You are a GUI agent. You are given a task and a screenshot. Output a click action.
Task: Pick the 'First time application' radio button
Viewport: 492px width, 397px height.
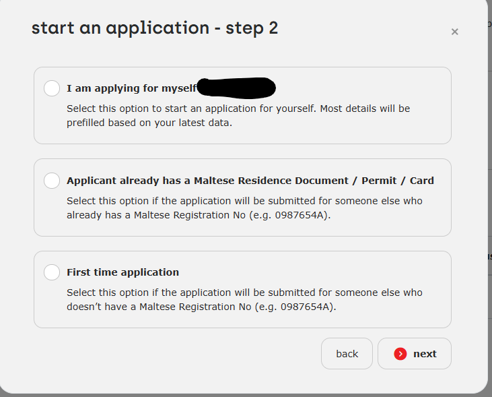52,272
